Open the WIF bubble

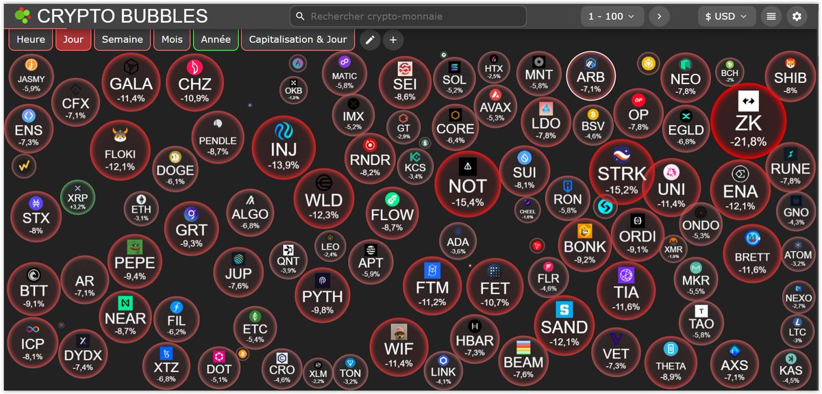click(x=399, y=348)
